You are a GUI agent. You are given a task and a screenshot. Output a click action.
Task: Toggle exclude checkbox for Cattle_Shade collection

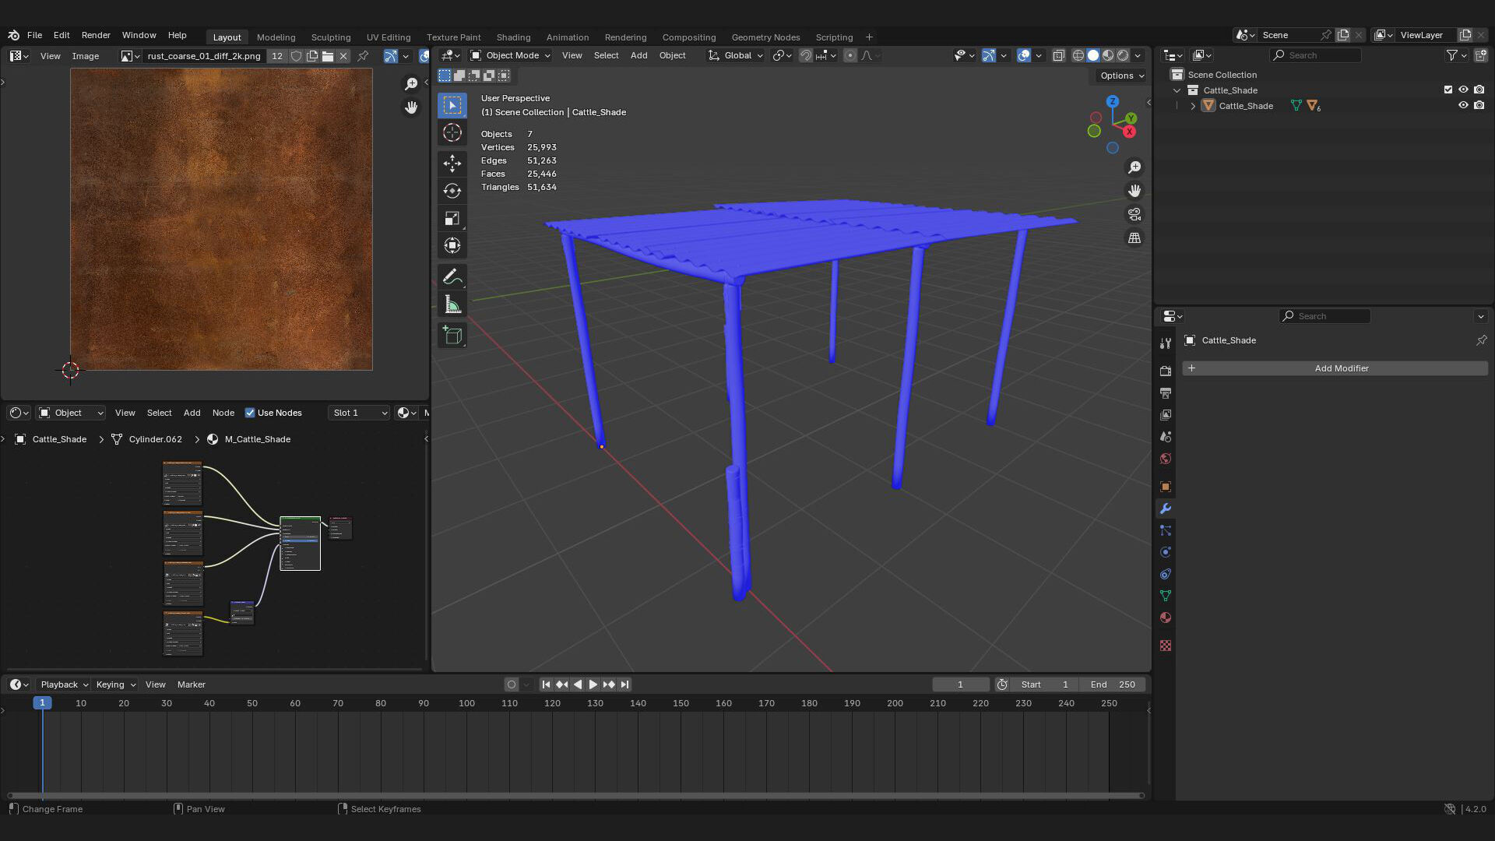click(1448, 90)
